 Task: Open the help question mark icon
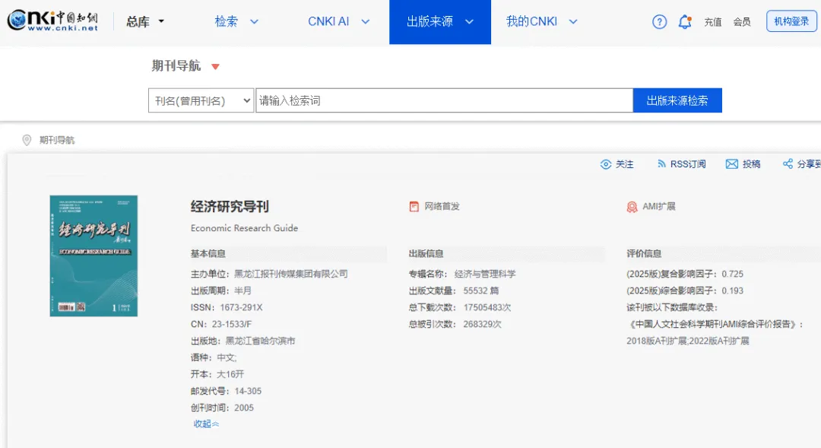[659, 21]
